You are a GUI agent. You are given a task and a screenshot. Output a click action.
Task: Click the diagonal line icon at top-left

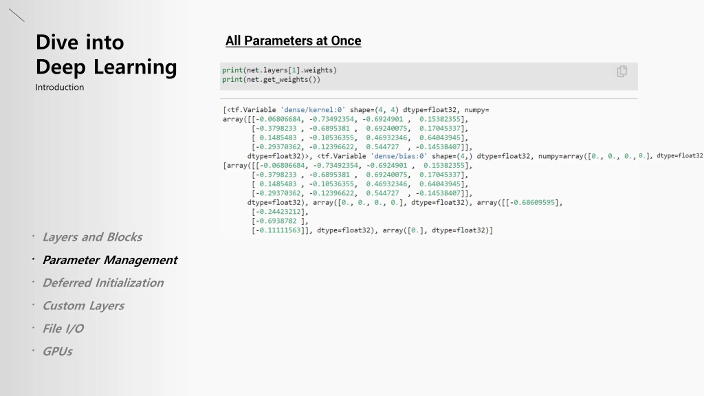click(x=17, y=15)
